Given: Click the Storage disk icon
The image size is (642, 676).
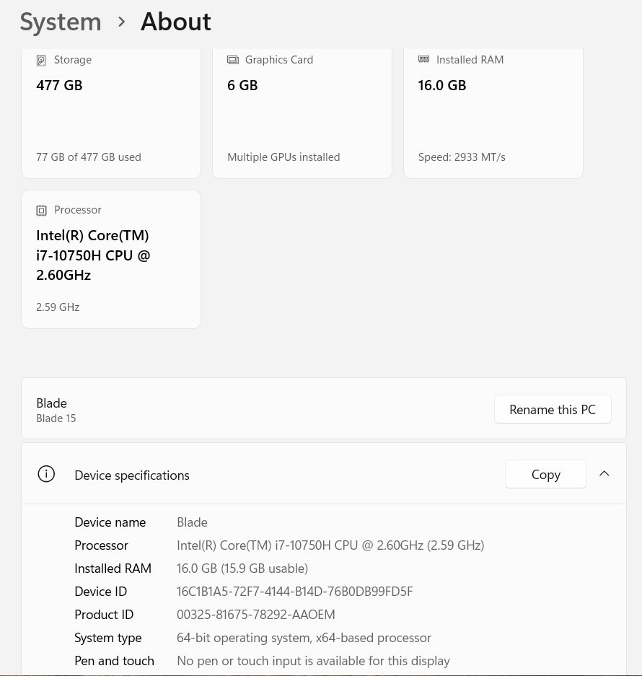Looking at the screenshot, I should click(41, 61).
